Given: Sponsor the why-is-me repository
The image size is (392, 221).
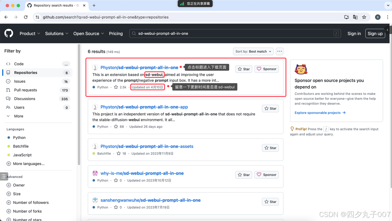Looking at the screenshot, I should tap(267, 175).
